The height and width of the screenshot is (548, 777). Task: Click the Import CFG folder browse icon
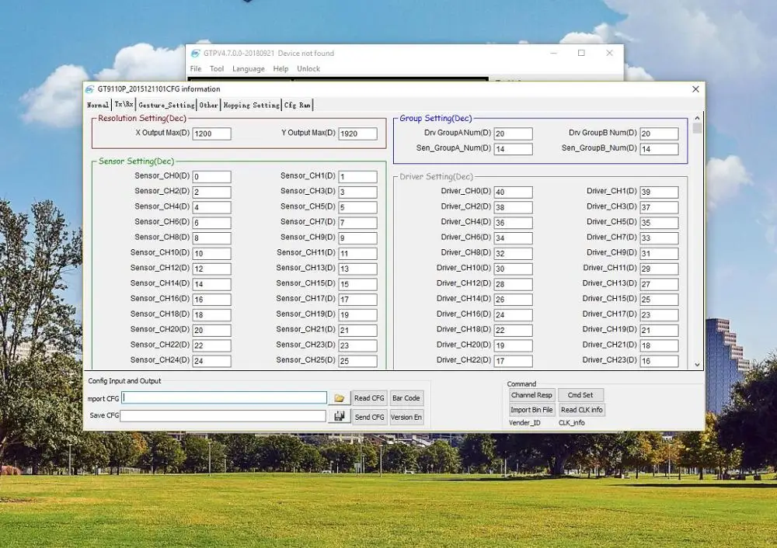(339, 398)
